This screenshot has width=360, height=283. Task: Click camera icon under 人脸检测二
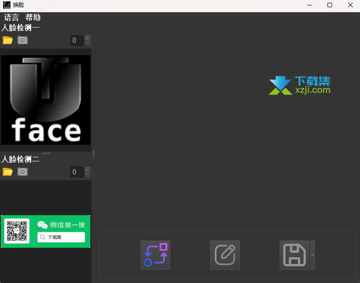[x=23, y=172]
